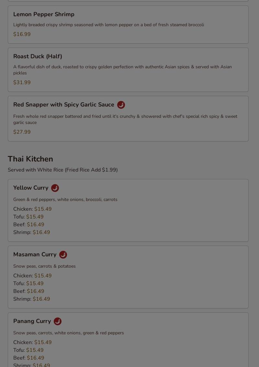The image size is (259, 367).
Task: Select the Roast Duck (Half) title
Action: click(38, 56)
